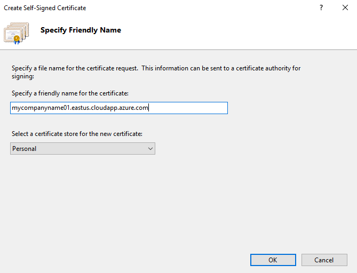
Task: Click 'cloudapp' portion of the friendly name
Action: point(104,108)
